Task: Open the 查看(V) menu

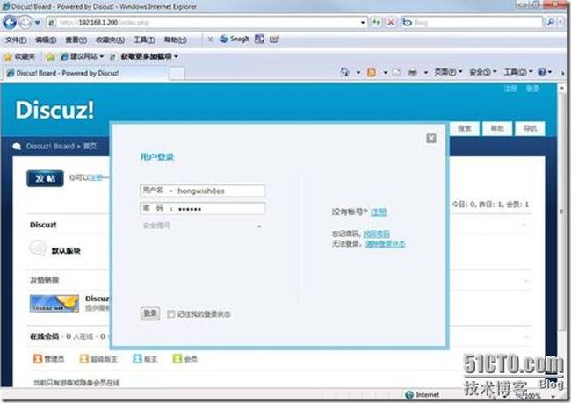Action: point(76,40)
